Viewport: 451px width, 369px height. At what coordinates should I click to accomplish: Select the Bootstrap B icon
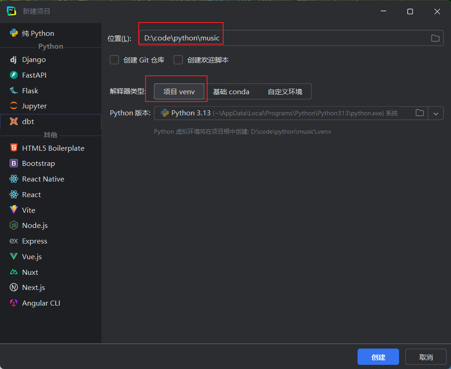[13, 164]
